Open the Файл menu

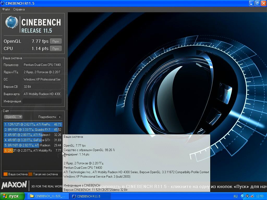(x=6, y=9)
